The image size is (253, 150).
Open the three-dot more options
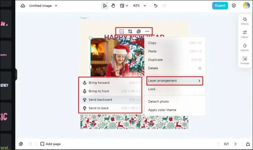[x=147, y=31]
